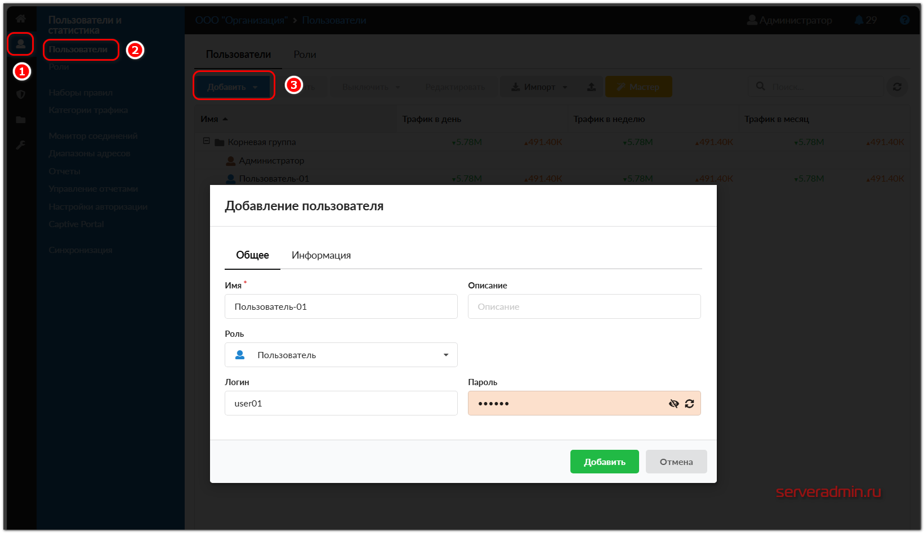Viewport: 924px width, 533px height.
Task: Toggle password visibility eye icon
Action: (673, 404)
